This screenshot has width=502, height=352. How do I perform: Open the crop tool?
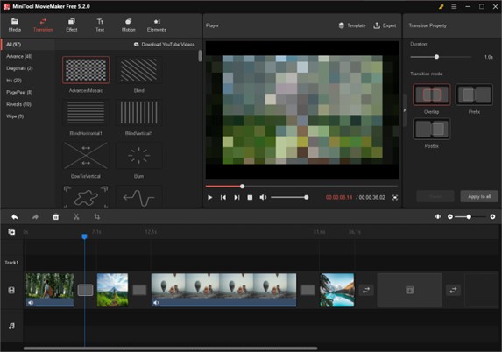click(96, 217)
